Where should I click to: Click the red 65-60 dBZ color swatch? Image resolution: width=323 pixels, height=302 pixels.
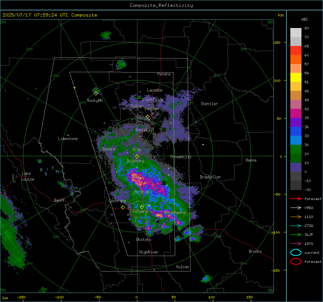click(296, 51)
